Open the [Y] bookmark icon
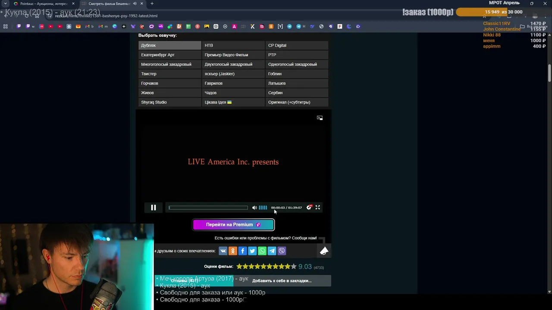Screen dimensions: 552x310 pyautogui.click(x=280, y=26)
